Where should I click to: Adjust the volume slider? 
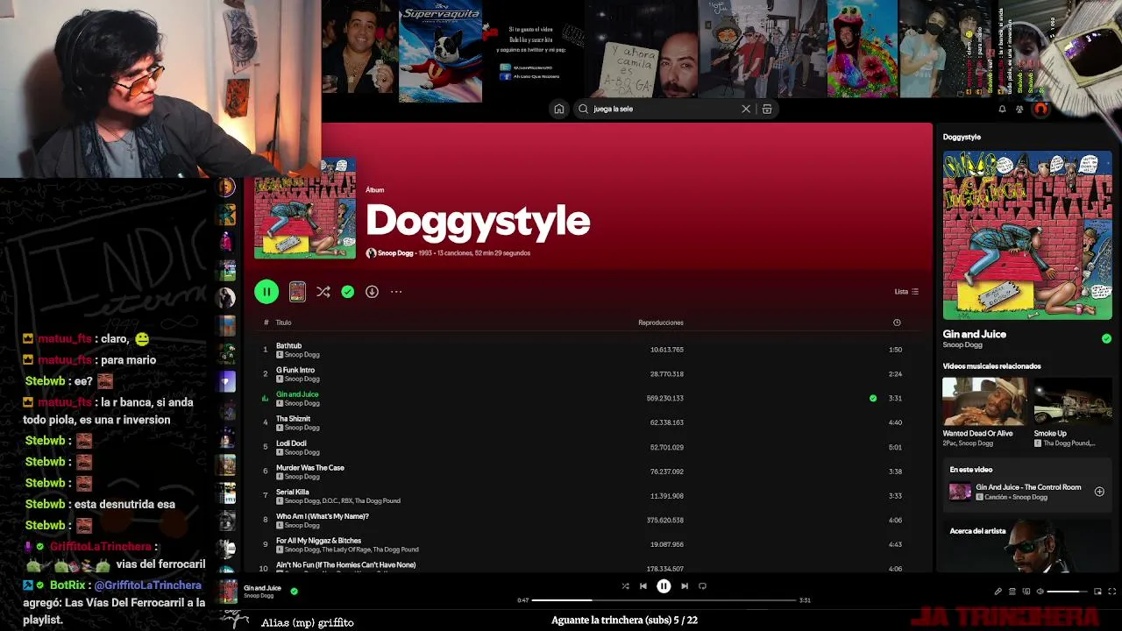click(1068, 592)
